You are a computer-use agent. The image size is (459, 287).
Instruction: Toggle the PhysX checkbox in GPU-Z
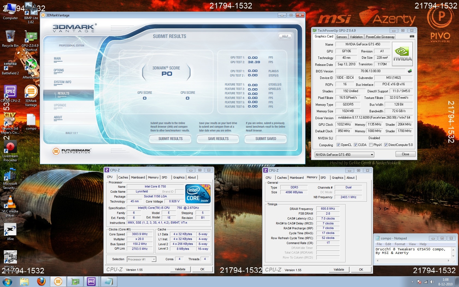371,145
